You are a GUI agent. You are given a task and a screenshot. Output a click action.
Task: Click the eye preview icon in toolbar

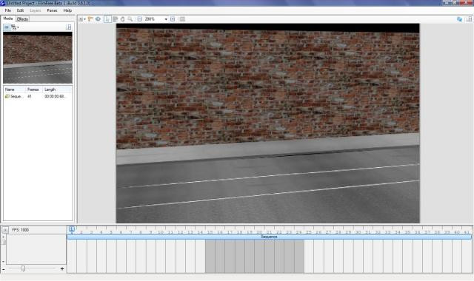pyautogui.click(x=98, y=19)
